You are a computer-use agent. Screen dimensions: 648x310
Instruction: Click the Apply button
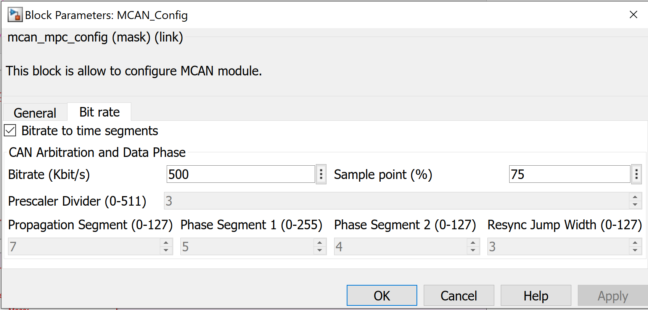613,296
